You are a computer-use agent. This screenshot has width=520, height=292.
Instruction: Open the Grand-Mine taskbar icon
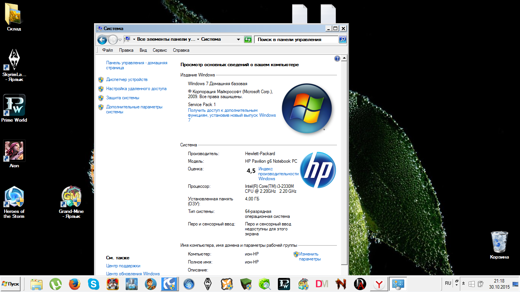(303, 284)
